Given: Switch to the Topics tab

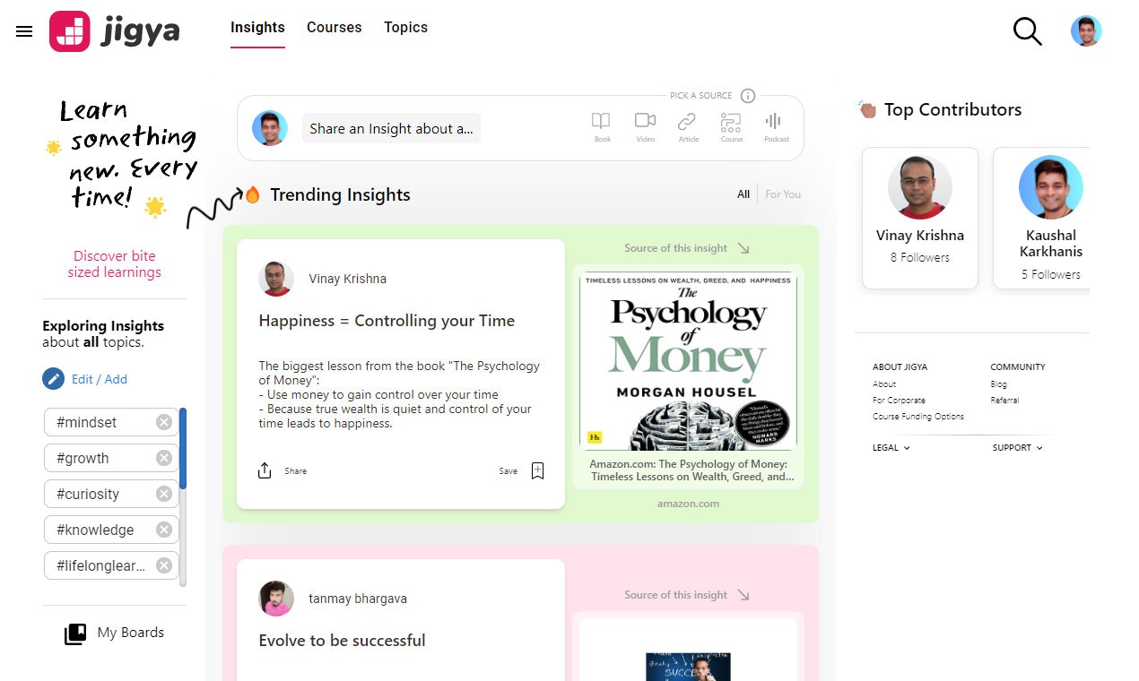Looking at the screenshot, I should click(x=405, y=28).
